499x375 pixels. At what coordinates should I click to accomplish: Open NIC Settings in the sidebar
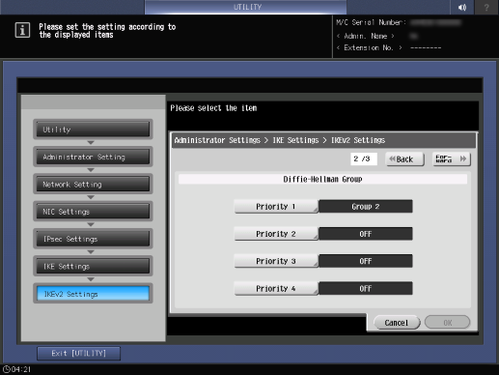[x=93, y=212]
